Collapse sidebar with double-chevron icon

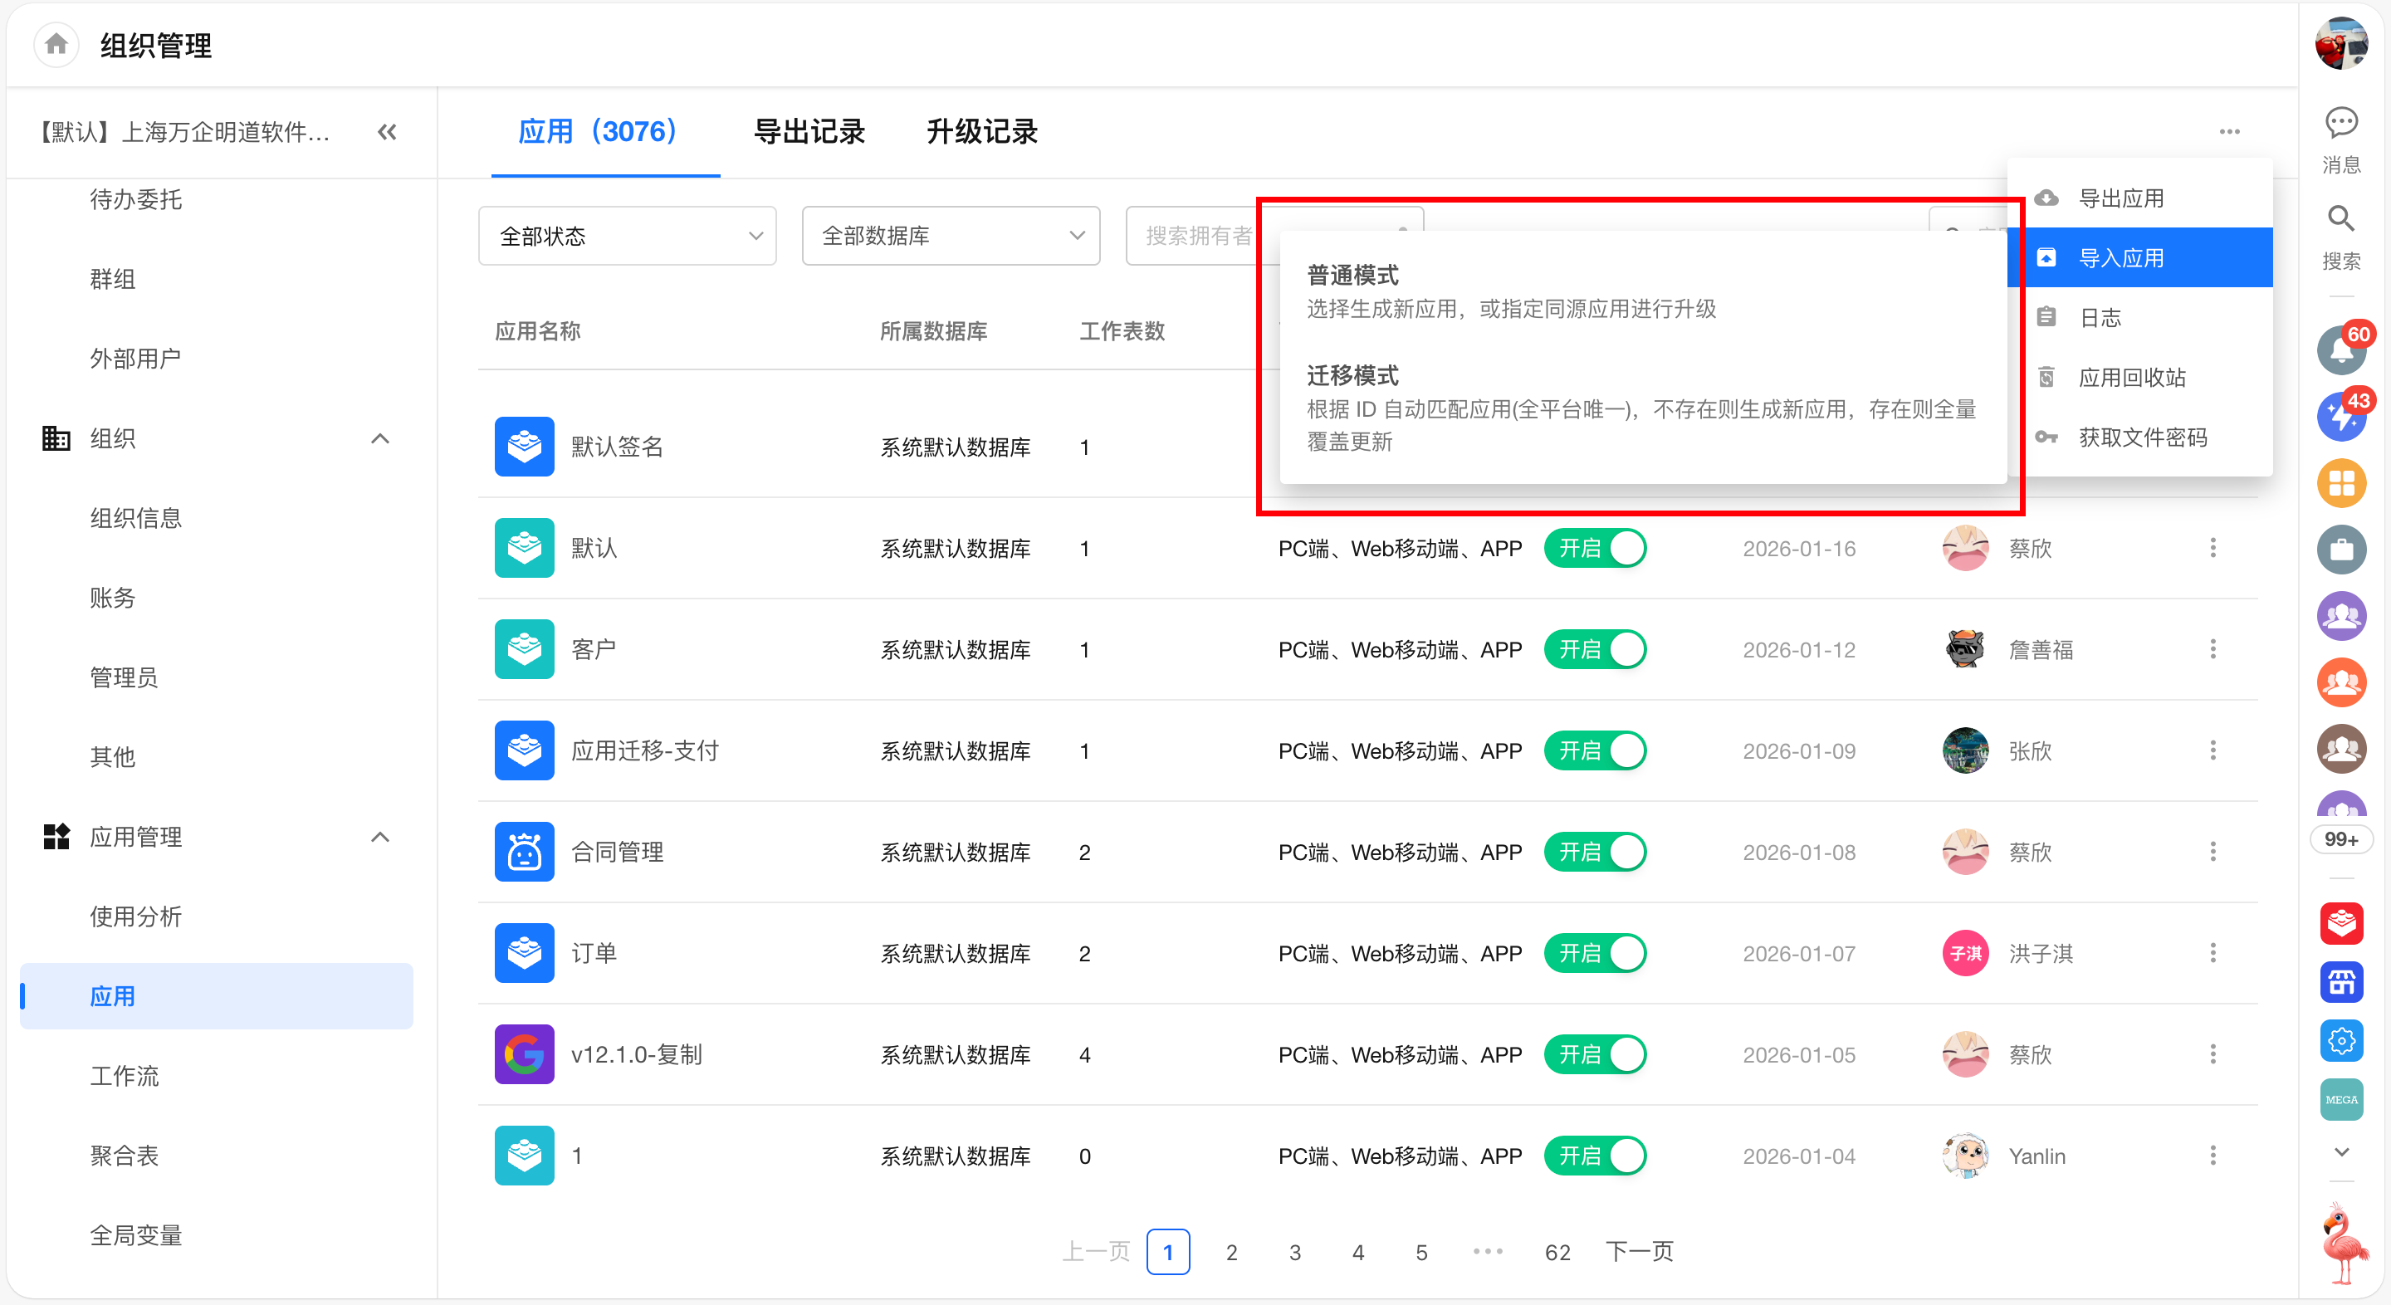pos(387,132)
